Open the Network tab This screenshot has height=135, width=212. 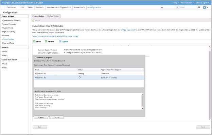[40, 7]
